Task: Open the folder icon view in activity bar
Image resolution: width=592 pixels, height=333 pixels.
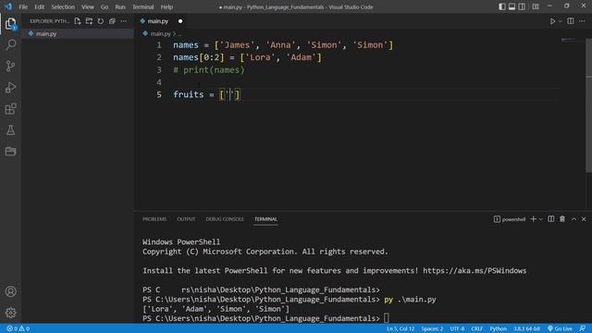Action: tap(10, 152)
